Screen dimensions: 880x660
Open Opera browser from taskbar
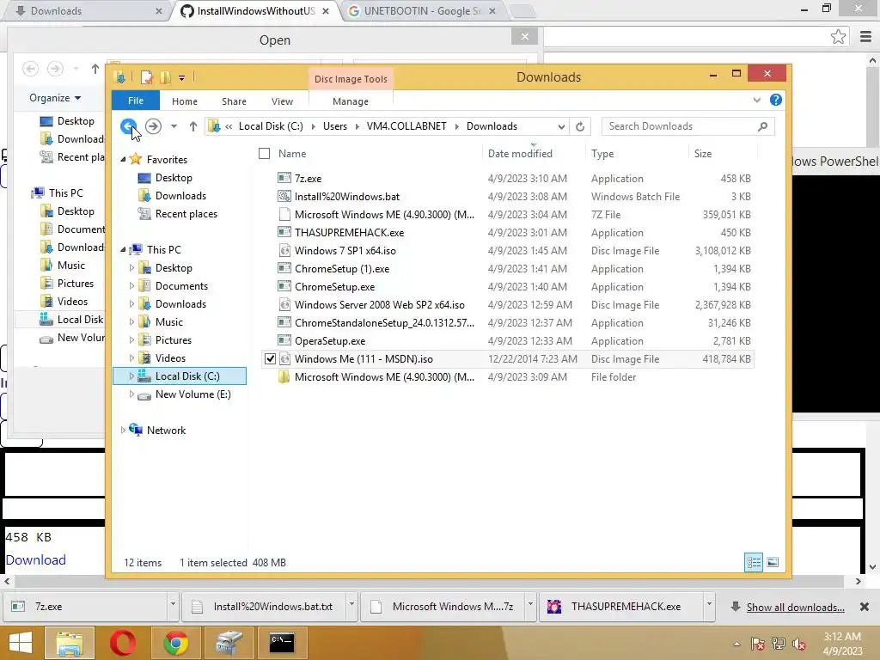point(122,643)
